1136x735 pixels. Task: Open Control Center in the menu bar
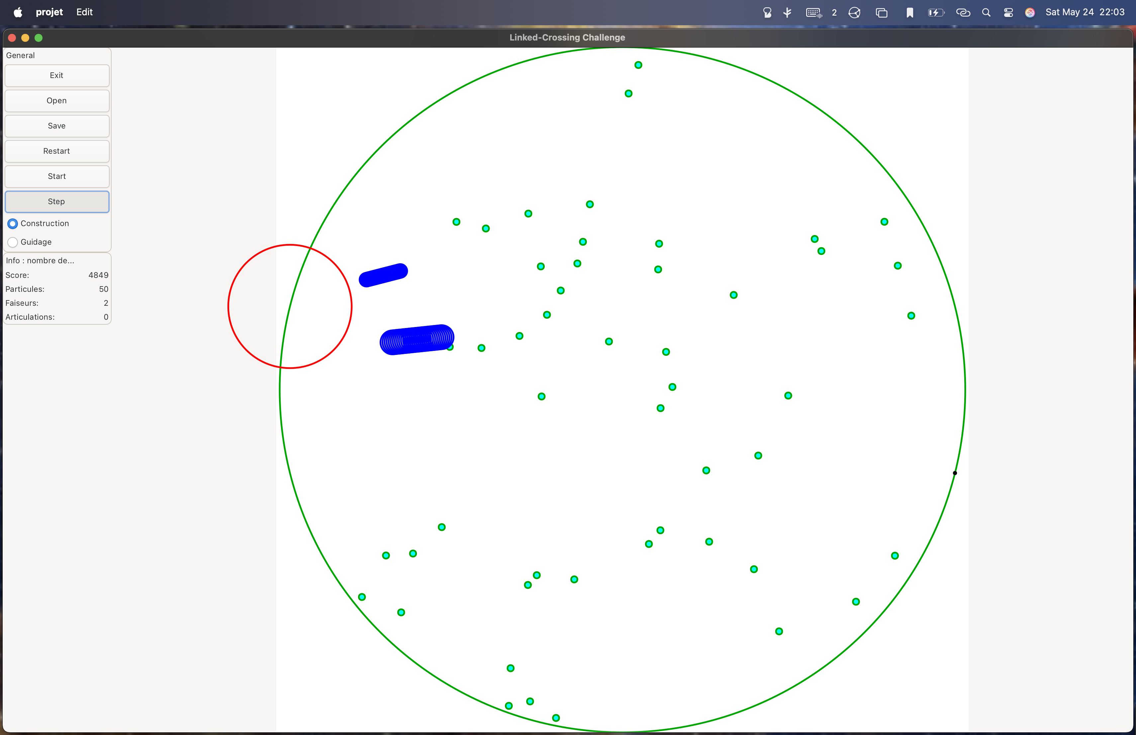[1008, 12]
